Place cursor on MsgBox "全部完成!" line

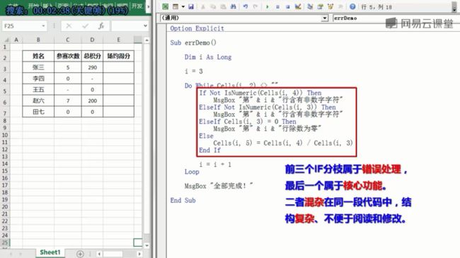click(x=219, y=186)
